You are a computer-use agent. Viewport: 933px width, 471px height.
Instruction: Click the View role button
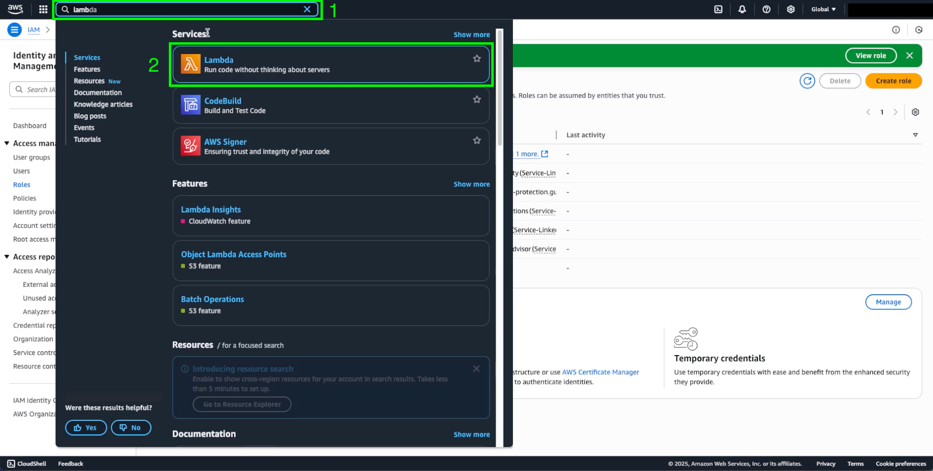point(871,55)
